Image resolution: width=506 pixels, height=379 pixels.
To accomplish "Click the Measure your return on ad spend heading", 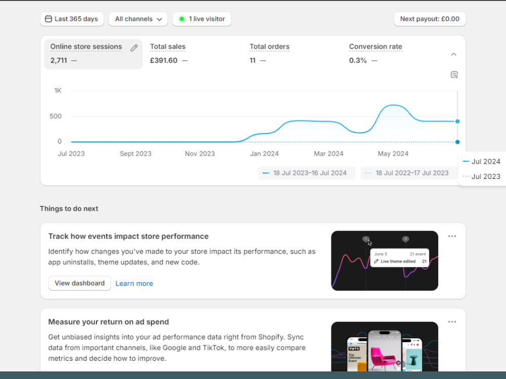I will point(108,322).
